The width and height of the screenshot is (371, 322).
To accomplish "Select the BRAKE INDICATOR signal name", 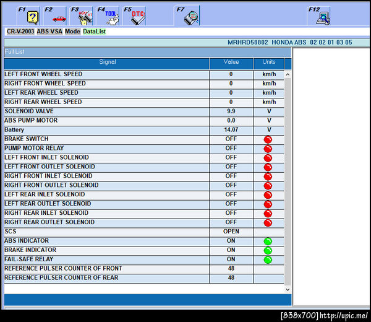I will coord(30,250).
